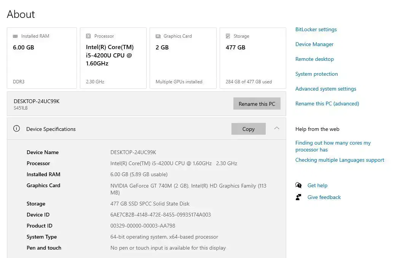Click the Processor chip icon
The image size is (394, 258).
(88, 36)
